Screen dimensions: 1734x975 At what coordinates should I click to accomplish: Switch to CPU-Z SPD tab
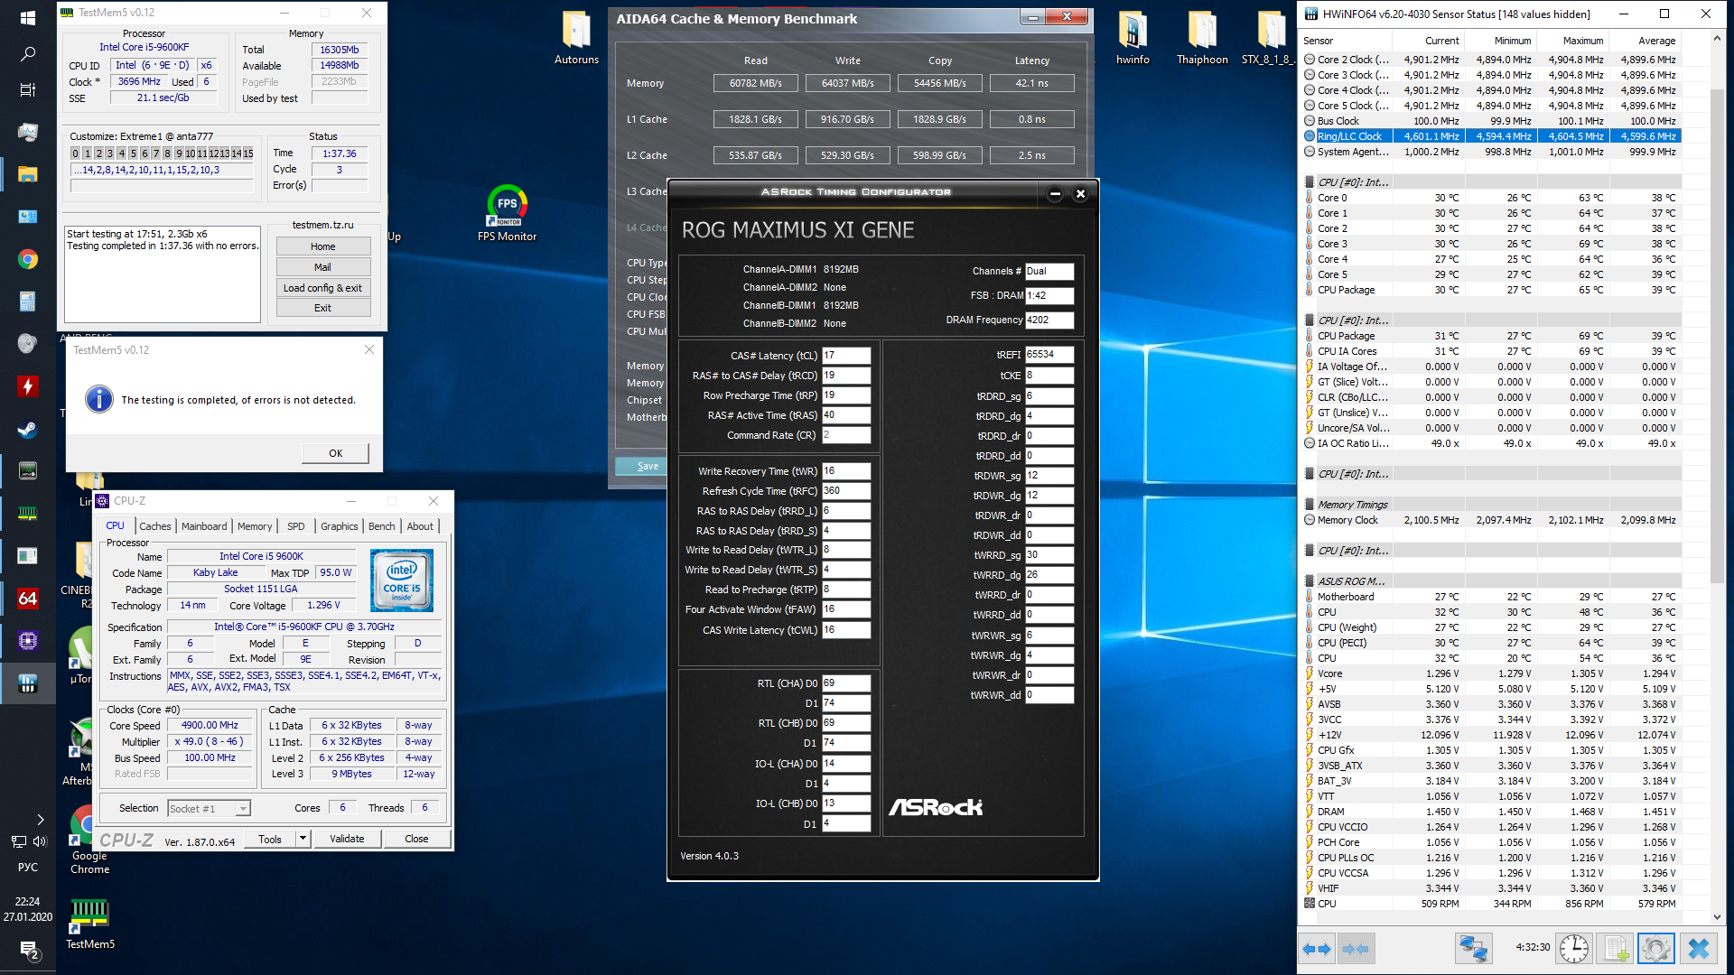pyautogui.click(x=295, y=526)
